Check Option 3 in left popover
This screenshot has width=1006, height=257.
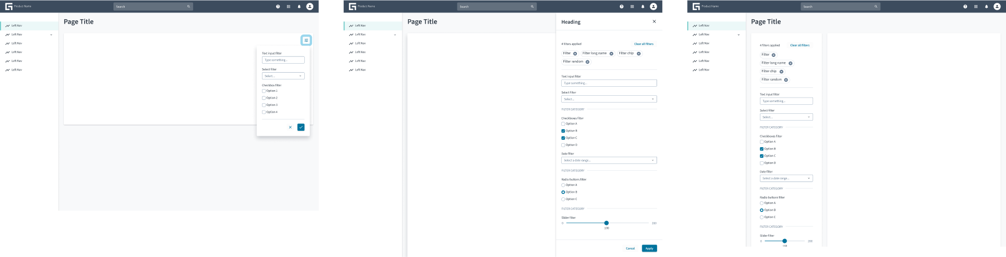click(x=264, y=105)
